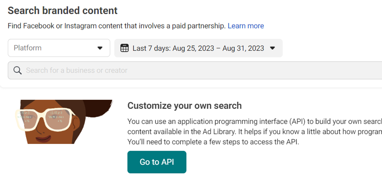The height and width of the screenshot is (182, 382).
Task: Click the "Aug 25, 2023 – Aug 31, 2023" date text
Action: point(218,48)
